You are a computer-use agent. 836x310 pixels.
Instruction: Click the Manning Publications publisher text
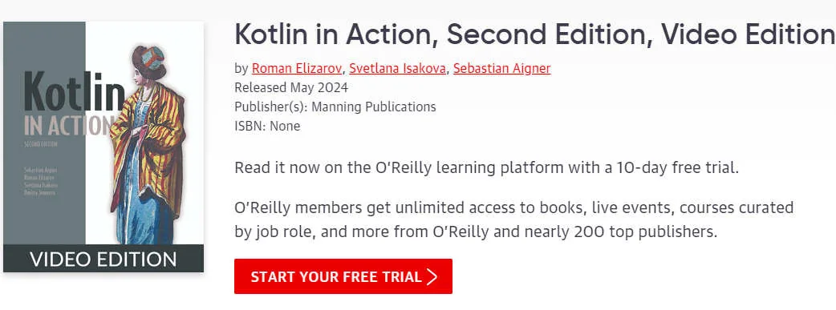(373, 107)
